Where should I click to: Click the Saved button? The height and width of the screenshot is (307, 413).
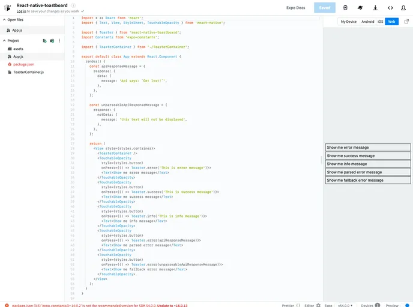coord(325,8)
